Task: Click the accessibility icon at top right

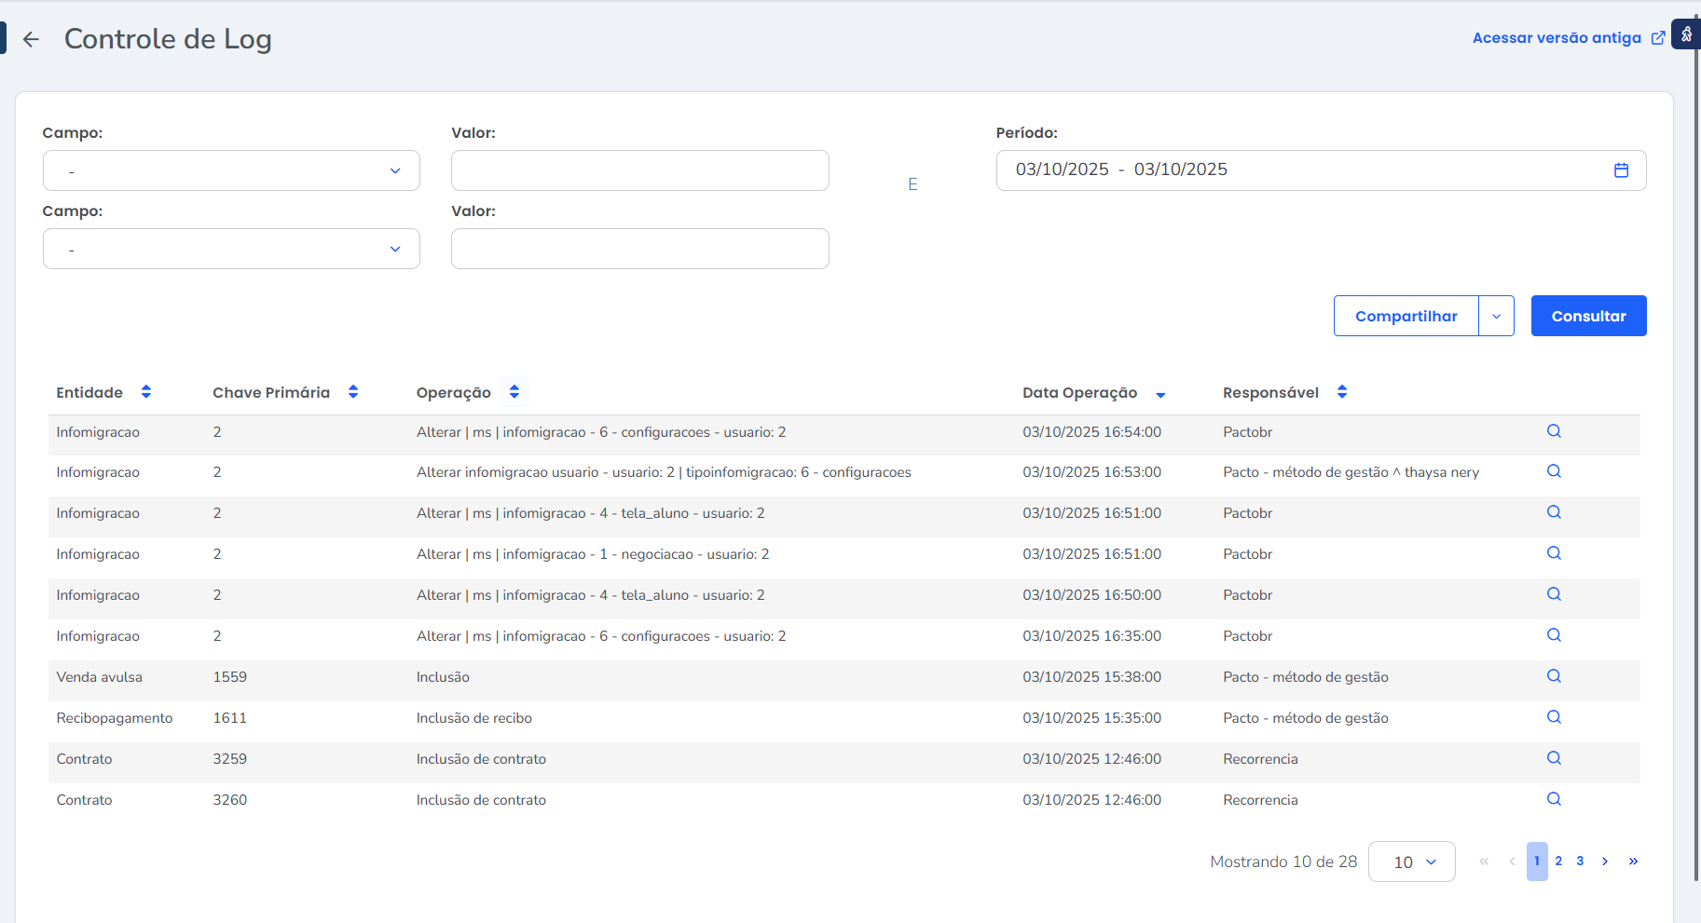Action: pyautogui.click(x=1686, y=34)
